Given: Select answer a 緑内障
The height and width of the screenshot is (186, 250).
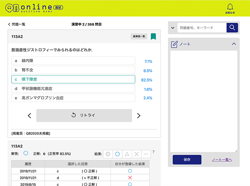Looking at the screenshot, I should click(x=73, y=61).
